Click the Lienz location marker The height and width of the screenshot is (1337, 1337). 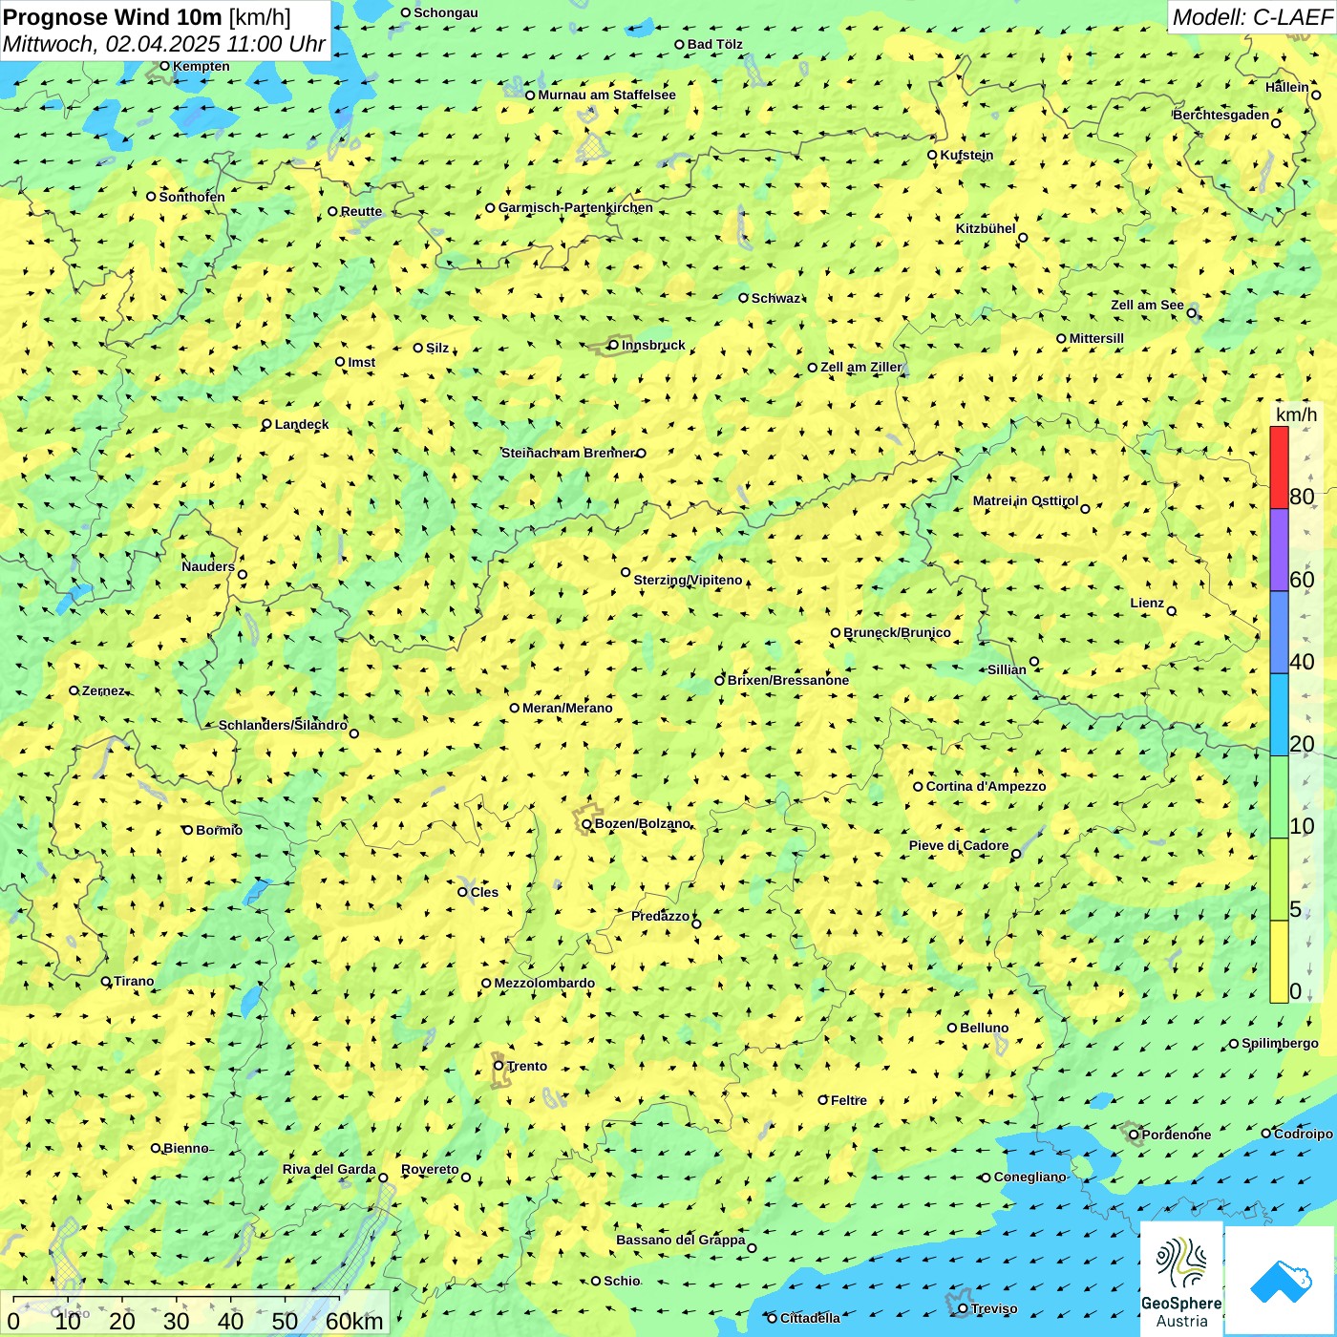coord(1172,611)
